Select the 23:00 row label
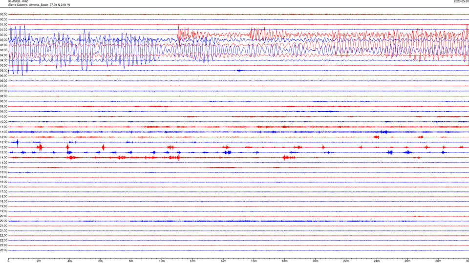The width and height of the screenshot is (469, 263). (x=3, y=245)
